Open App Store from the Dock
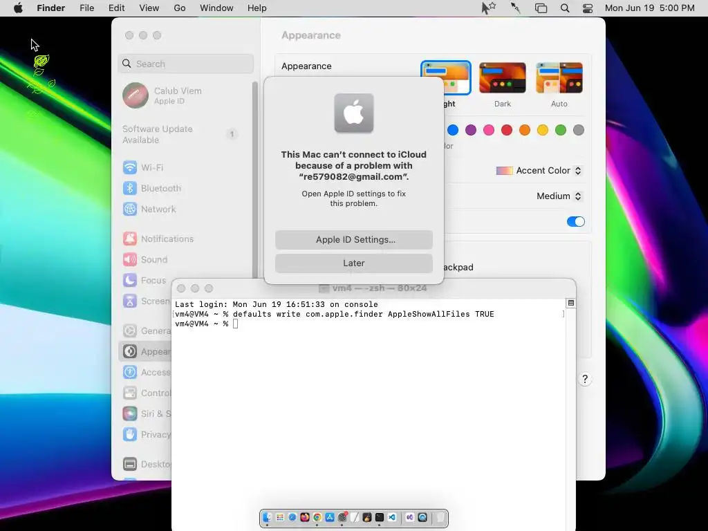The height and width of the screenshot is (531, 708). [x=330, y=517]
